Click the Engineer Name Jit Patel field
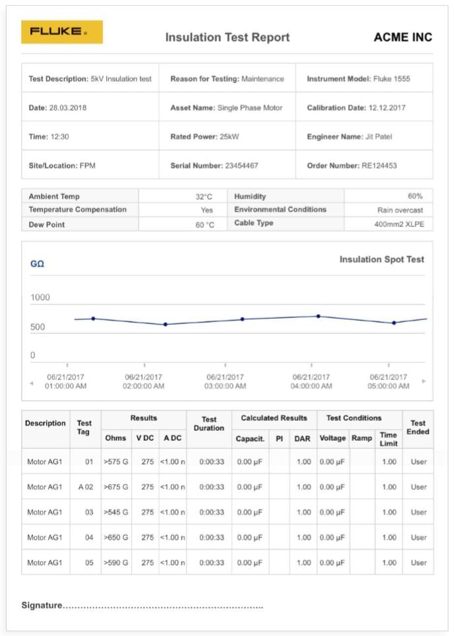This screenshot has height=636, width=455. click(364, 137)
